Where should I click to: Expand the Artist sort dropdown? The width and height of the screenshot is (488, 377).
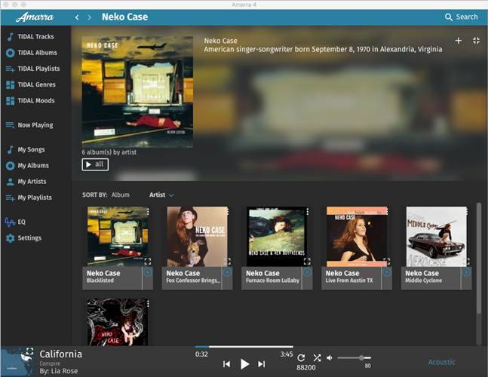coord(161,195)
